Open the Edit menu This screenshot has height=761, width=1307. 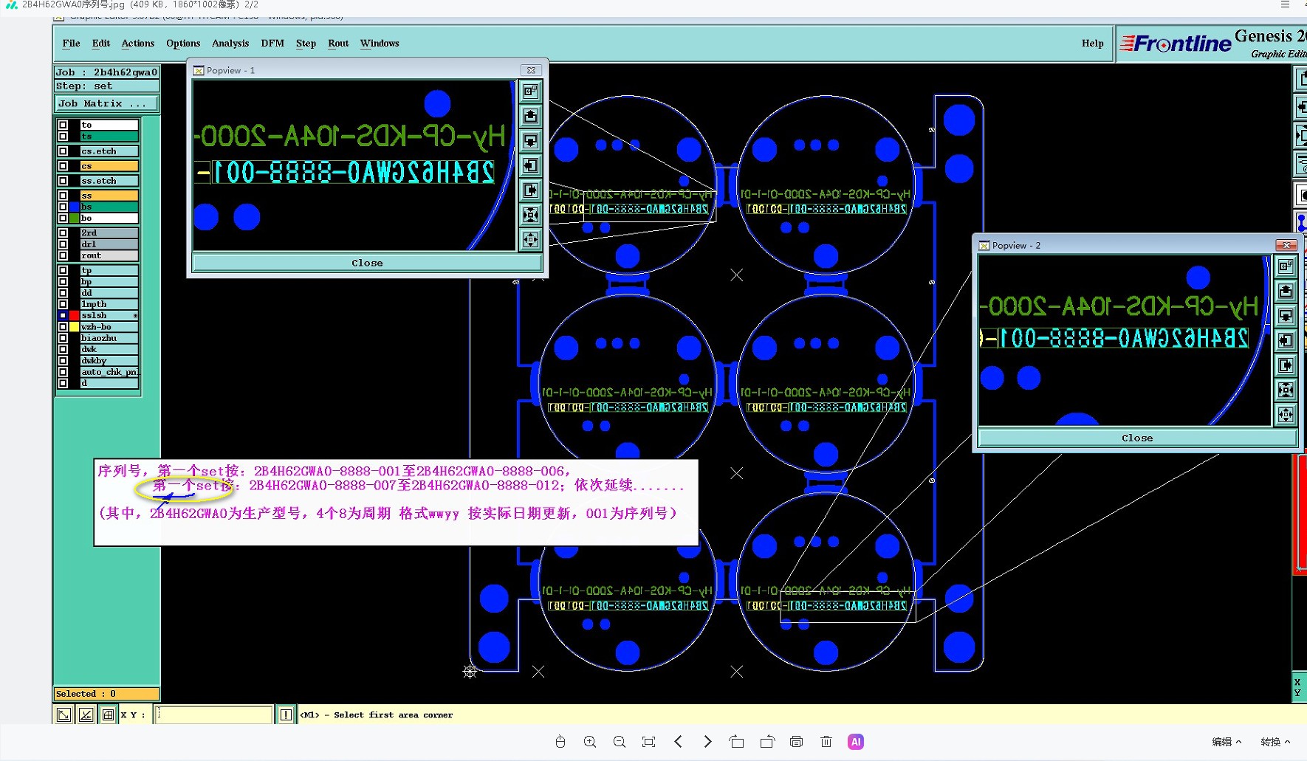pyautogui.click(x=100, y=44)
